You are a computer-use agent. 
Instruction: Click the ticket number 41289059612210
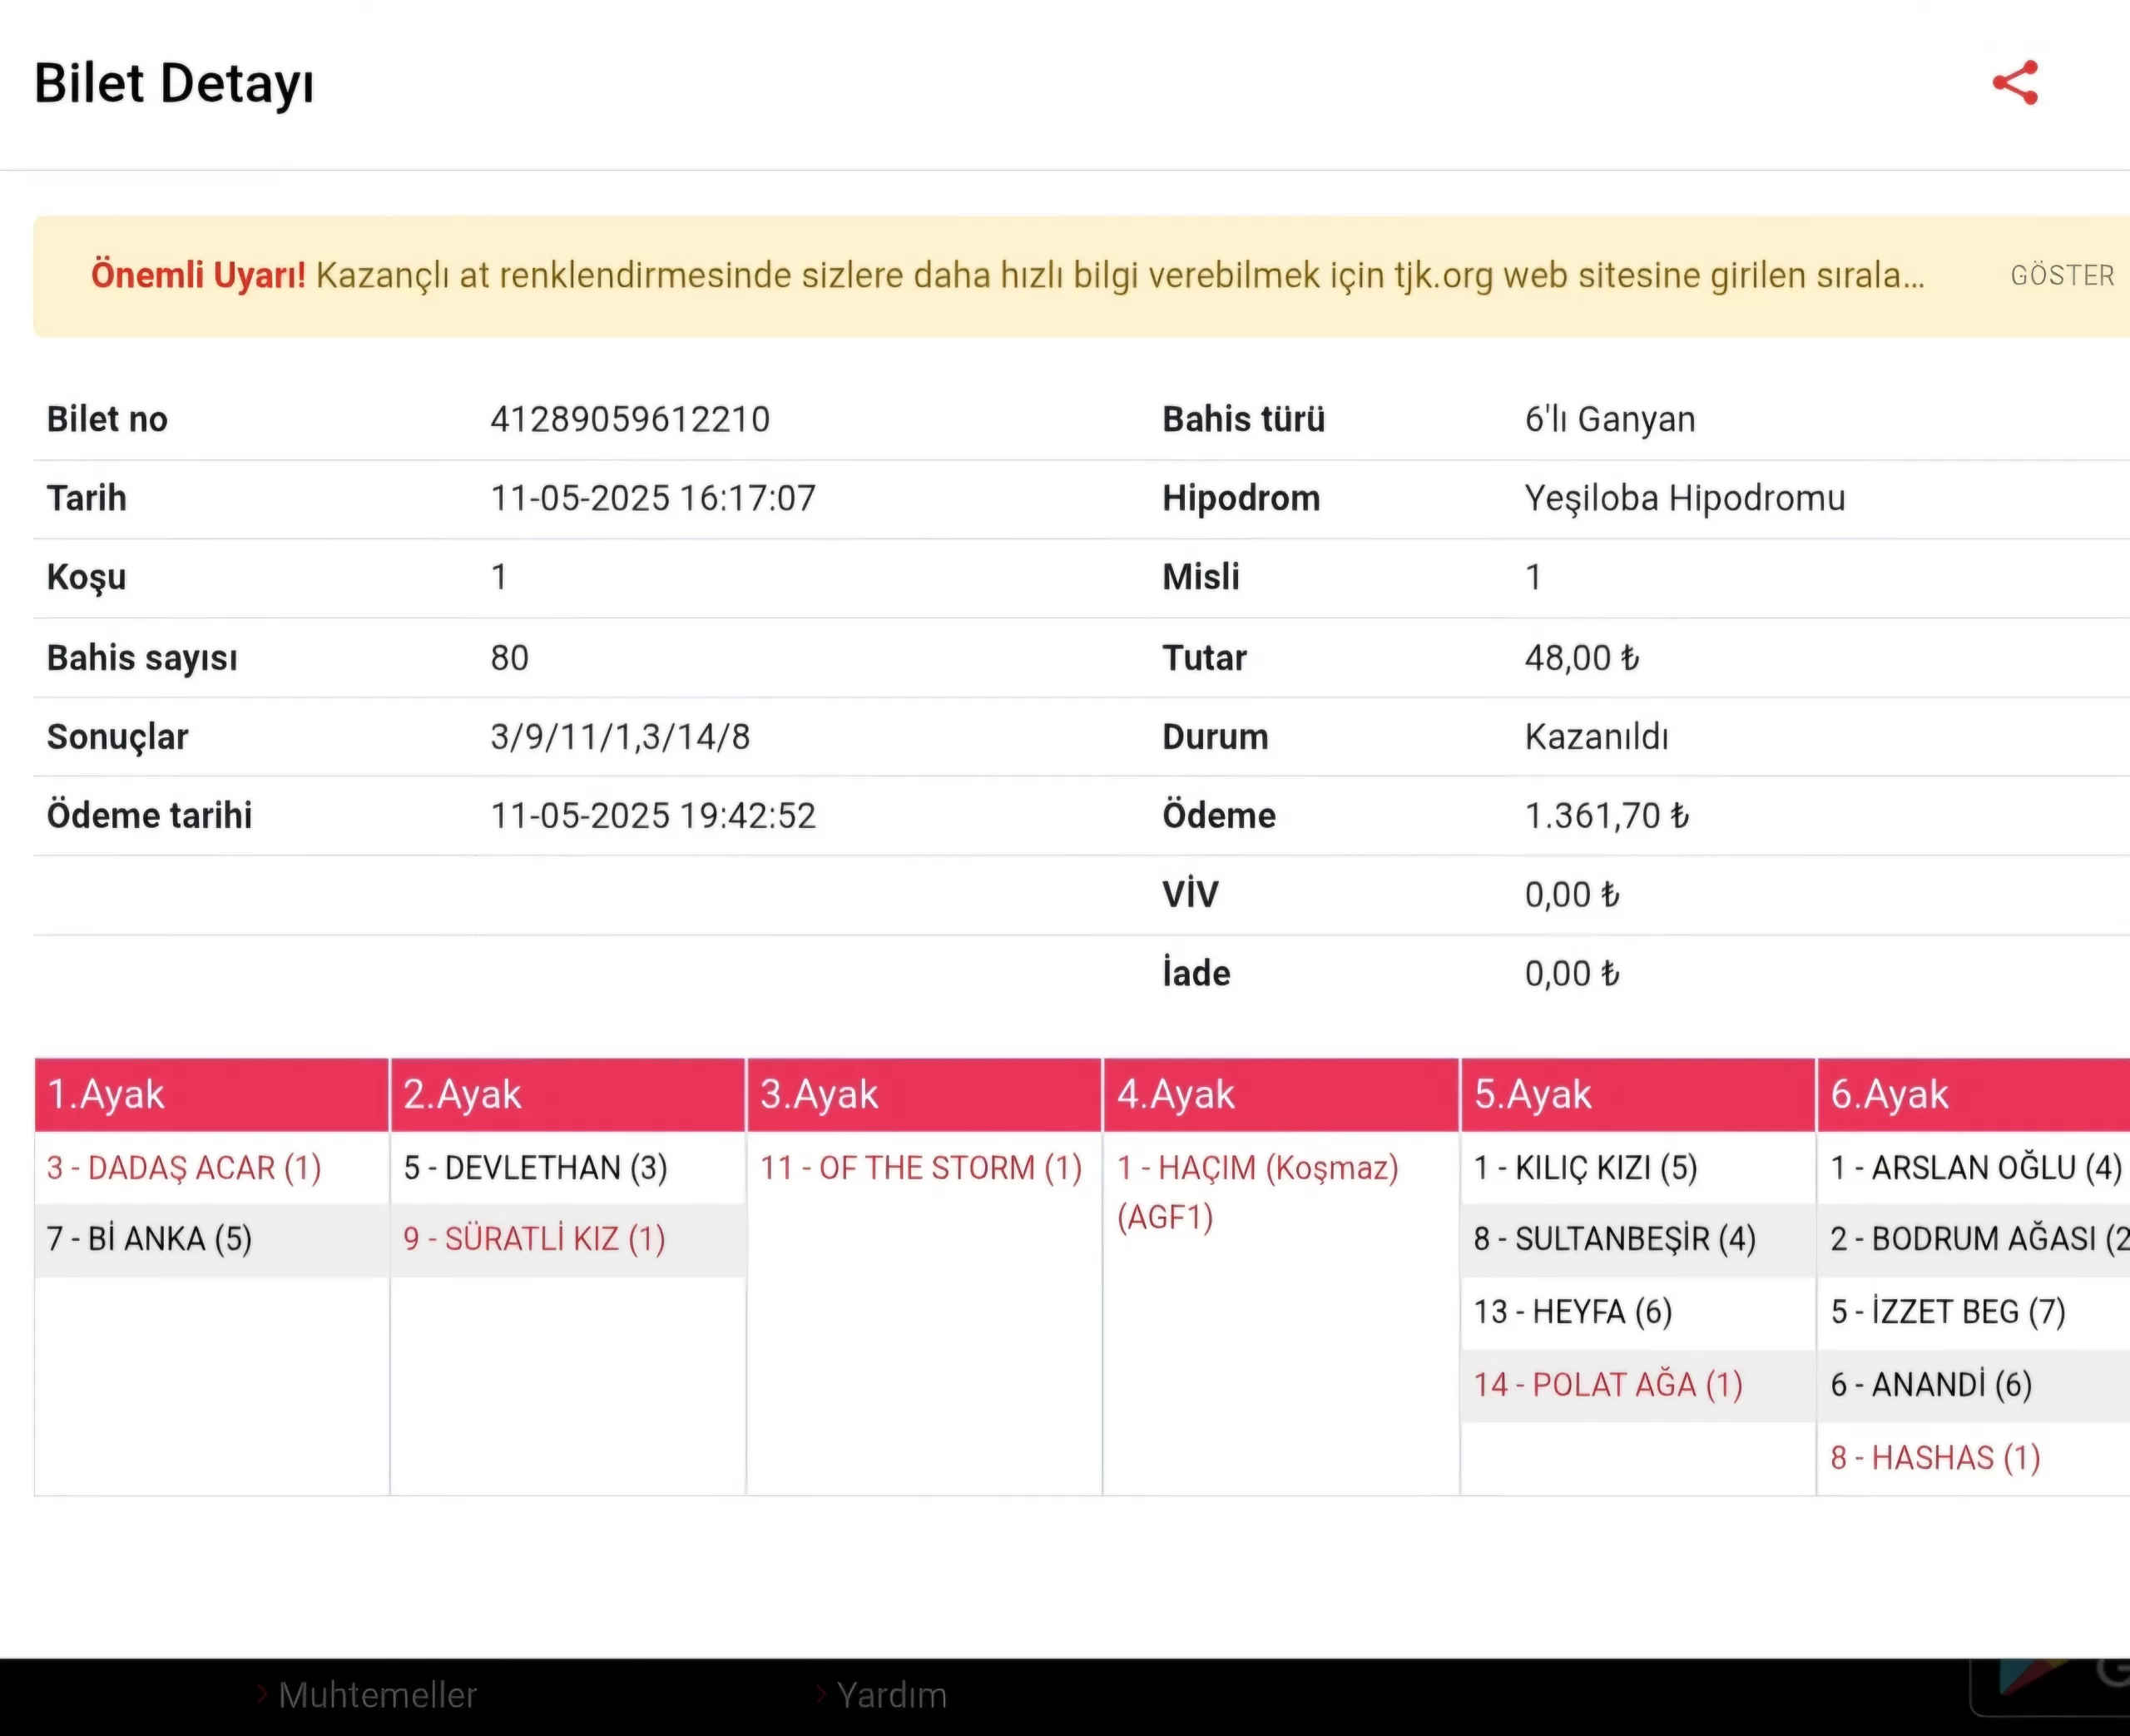(x=630, y=419)
